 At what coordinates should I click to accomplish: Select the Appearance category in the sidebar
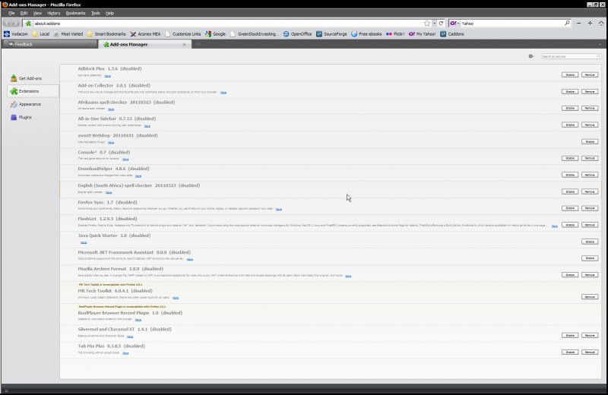(x=33, y=104)
